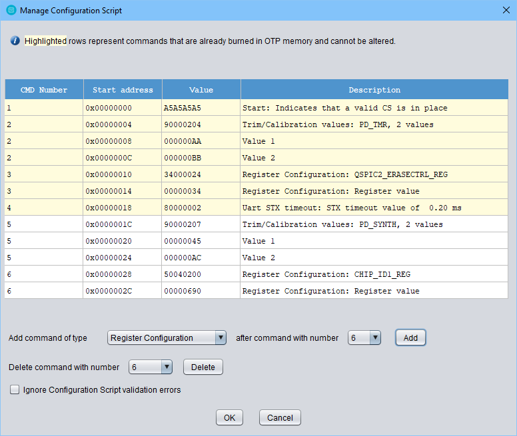Select address 0x00000028 cell
The image size is (517, 436).
tap(123, 274)
